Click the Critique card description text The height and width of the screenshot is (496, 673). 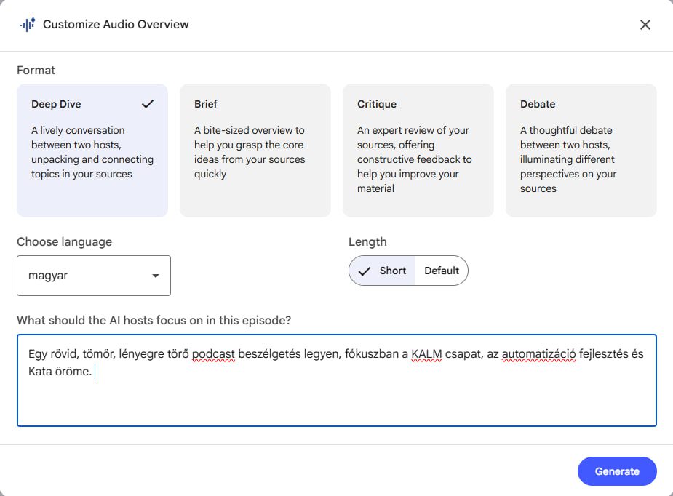coord(414,159)
